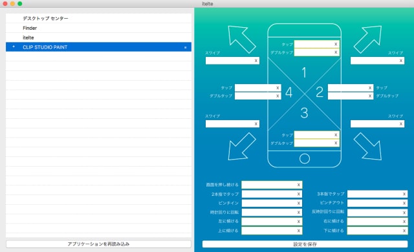Select itelte in the app list

click(98, 37)
